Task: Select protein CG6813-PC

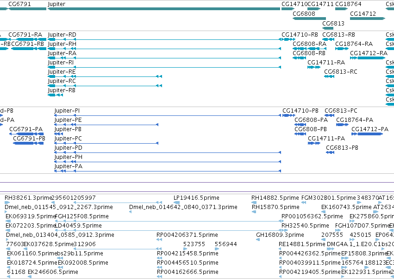Action: tap(341, 111)
